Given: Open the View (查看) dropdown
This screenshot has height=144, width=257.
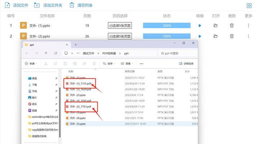Looking at the screenshot, I should (127, 63).
